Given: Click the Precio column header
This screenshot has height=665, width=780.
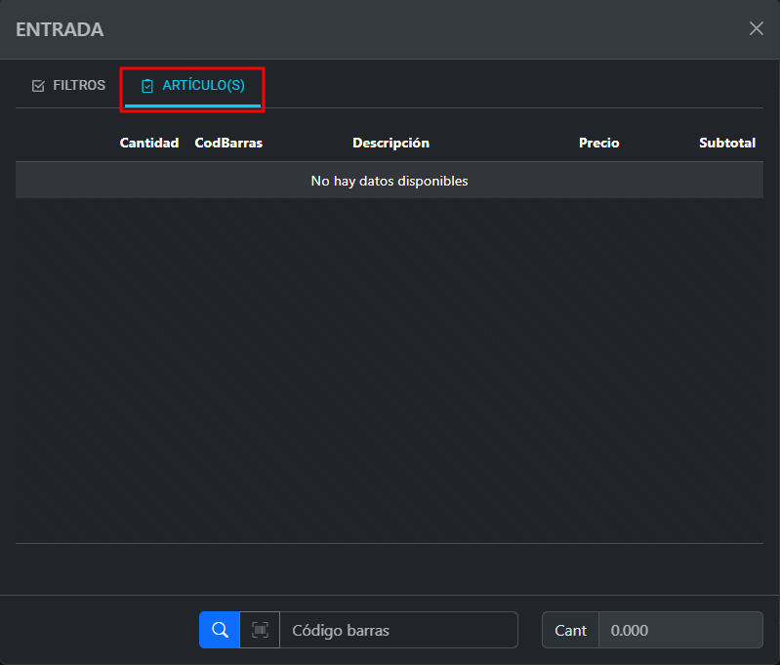Looking at the screenshot, I should 598,143.
